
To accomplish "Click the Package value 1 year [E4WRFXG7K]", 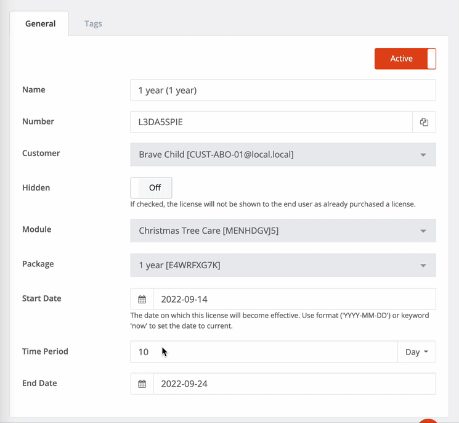I will (x=179, y=265).
